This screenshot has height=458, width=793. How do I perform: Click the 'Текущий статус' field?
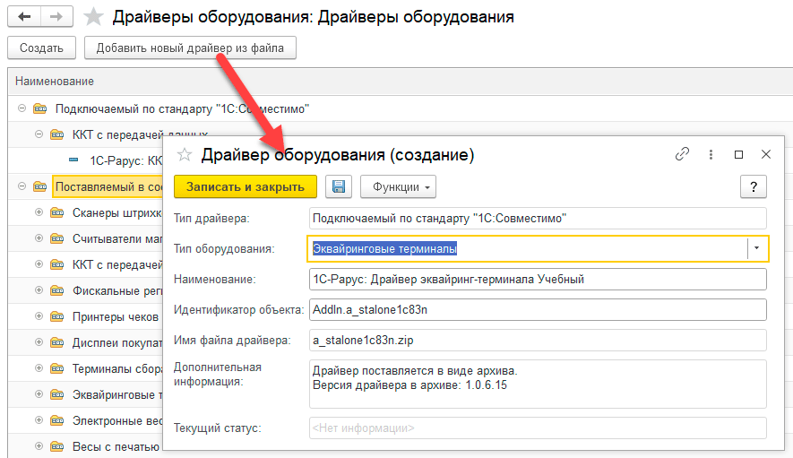click(x=538, y=428)
